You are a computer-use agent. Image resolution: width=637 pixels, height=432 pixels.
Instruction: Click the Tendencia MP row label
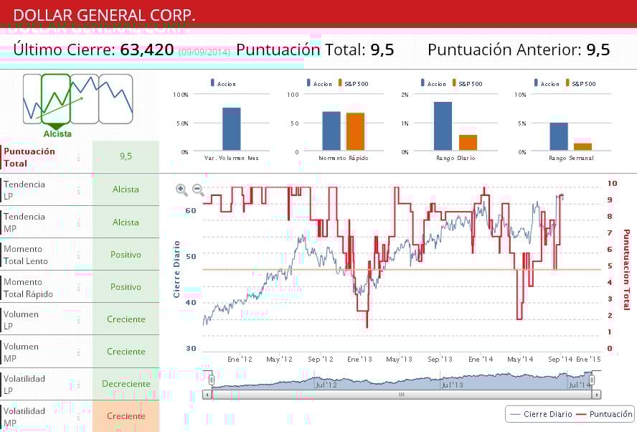(24, 222)
